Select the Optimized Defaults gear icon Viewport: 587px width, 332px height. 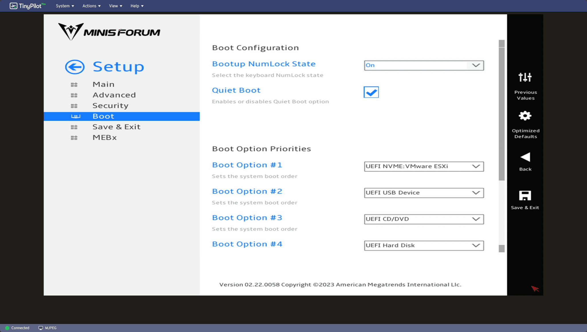click(525, 115)
